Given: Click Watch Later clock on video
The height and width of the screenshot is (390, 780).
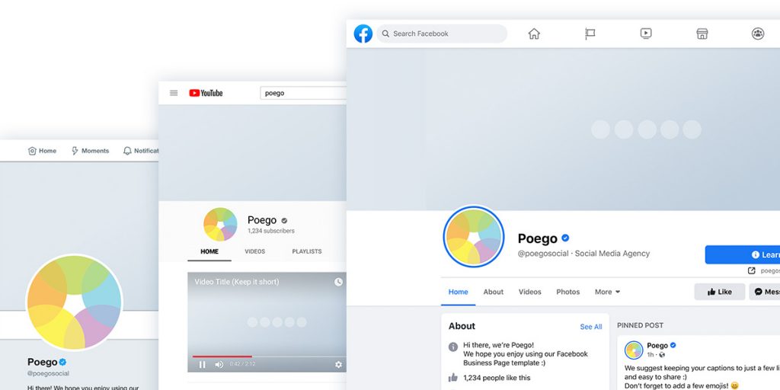Looking at the screenshot, I should (338, 282).
